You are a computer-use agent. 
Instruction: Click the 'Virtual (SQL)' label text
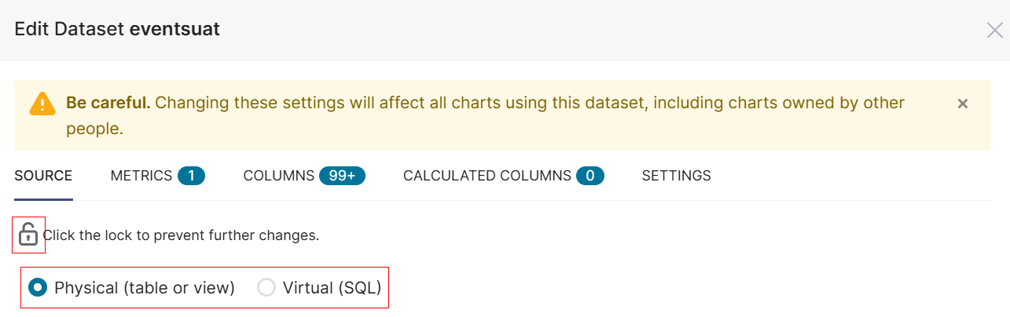coord(332,288)
